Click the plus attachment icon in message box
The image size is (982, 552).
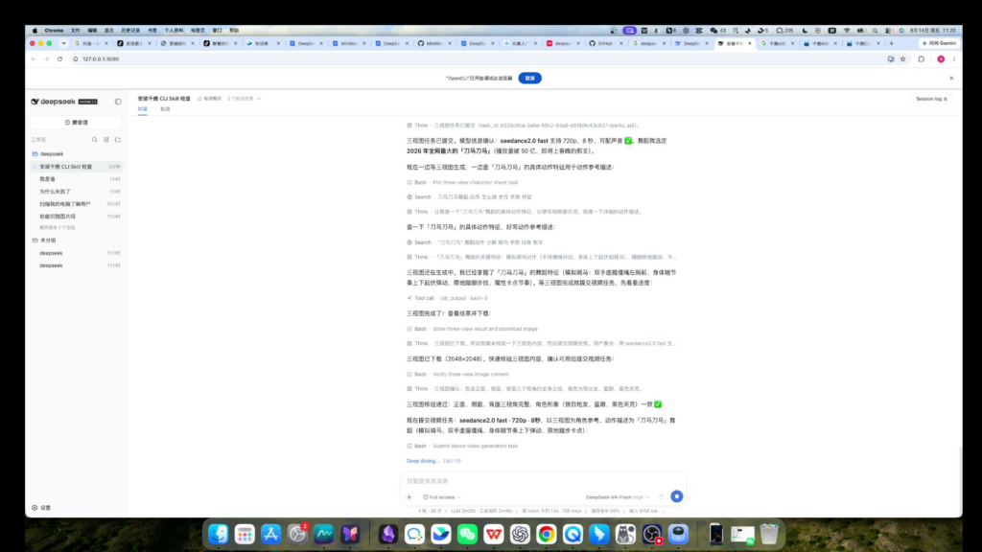click(409, 497)
